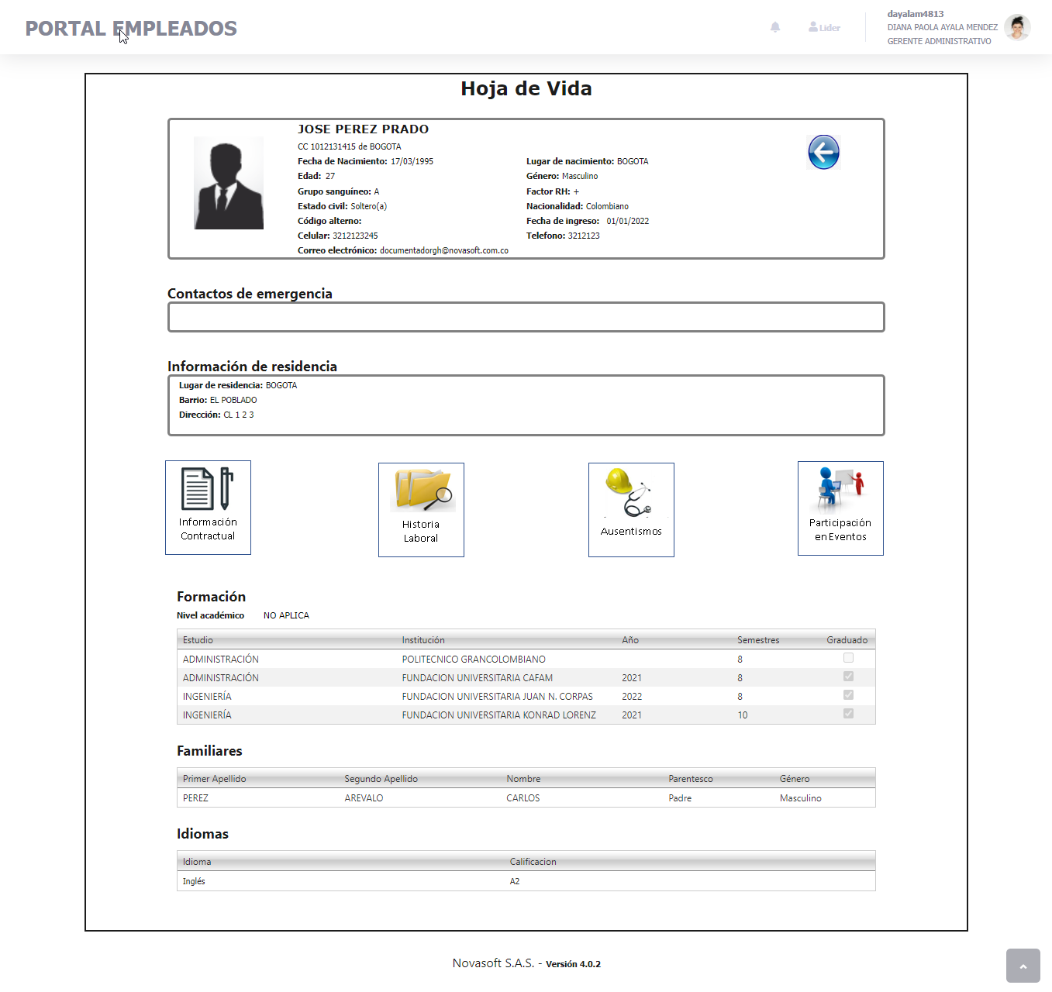Click the Idioma column header
The image size is (1052, 992).
click(x=197, y=862)
